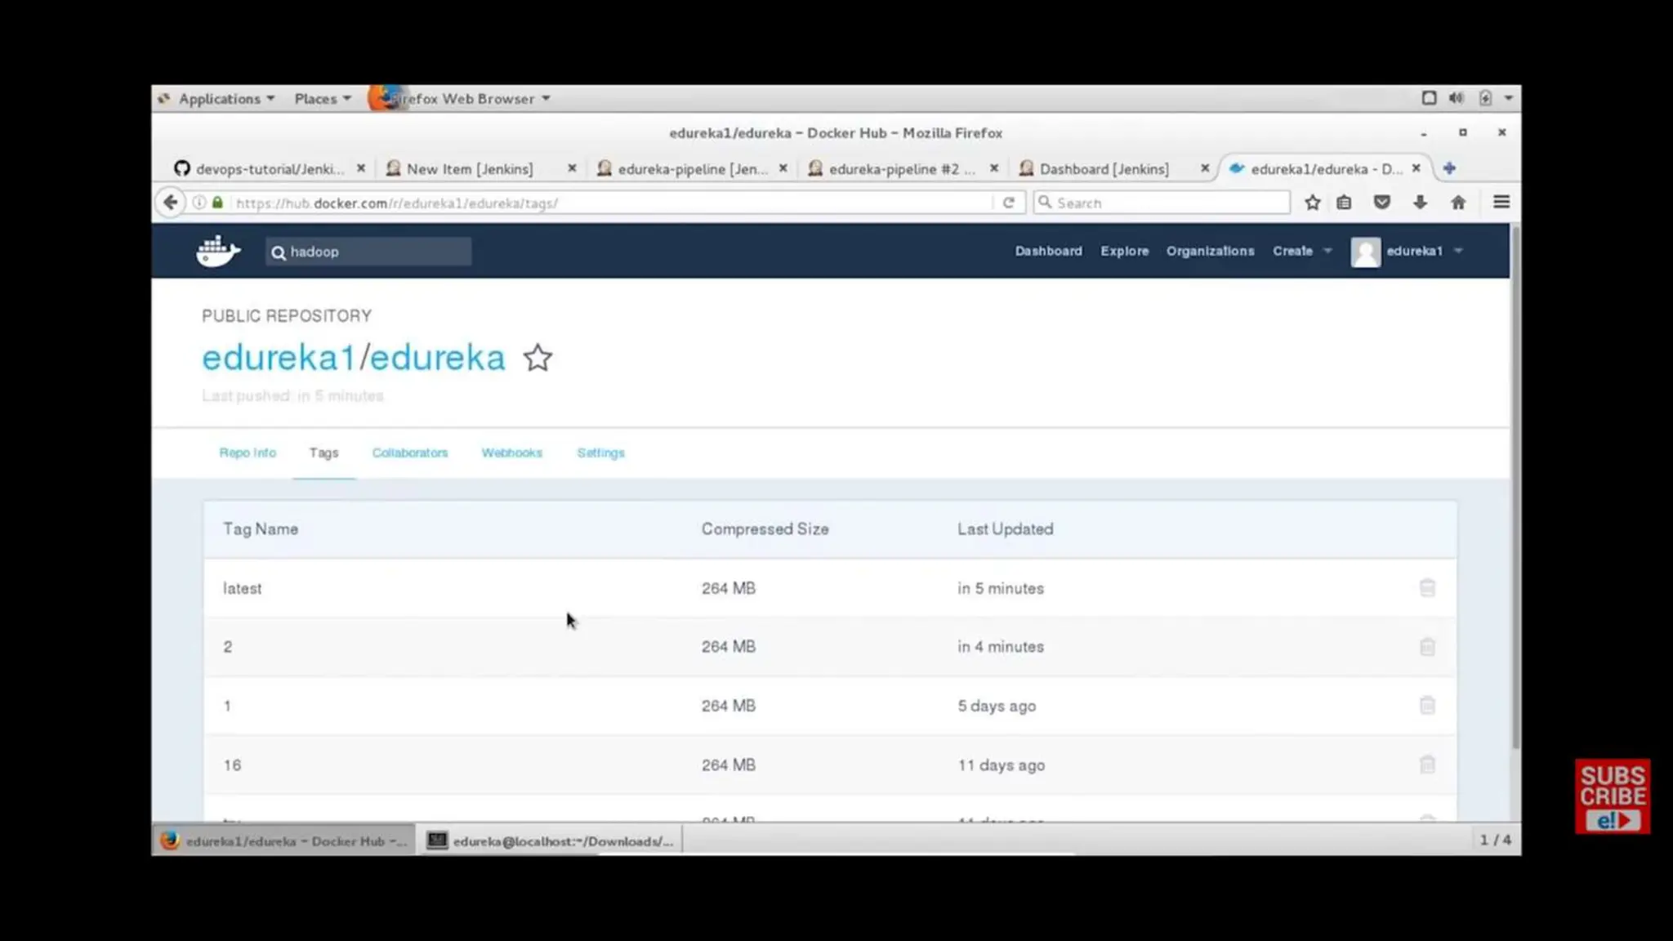Open the edureka1 account dropdown
The image size is (1673, 941).
(1424, 251)
